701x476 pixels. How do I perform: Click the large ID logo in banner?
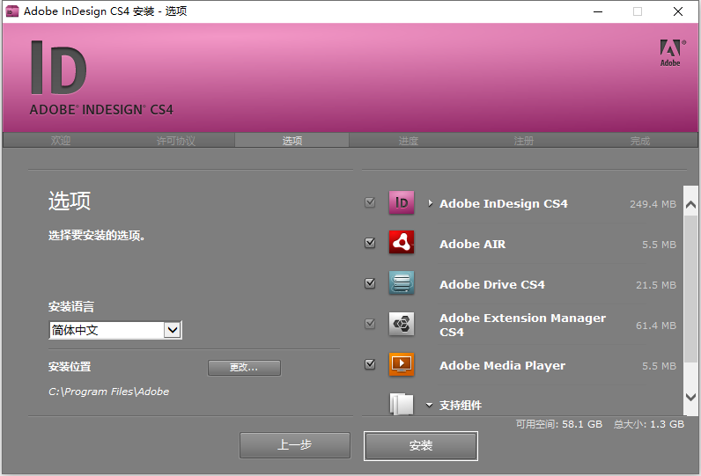[59, 68]
